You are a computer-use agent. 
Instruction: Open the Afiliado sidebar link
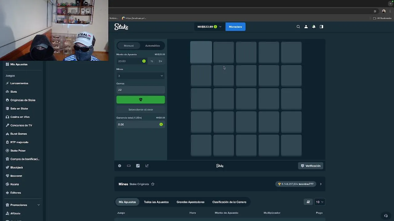point(15,213)
